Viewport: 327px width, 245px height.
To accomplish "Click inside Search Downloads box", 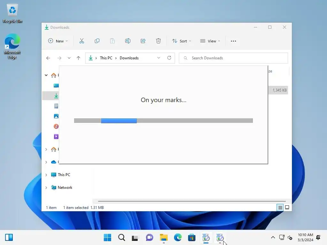I will point(233,58).
